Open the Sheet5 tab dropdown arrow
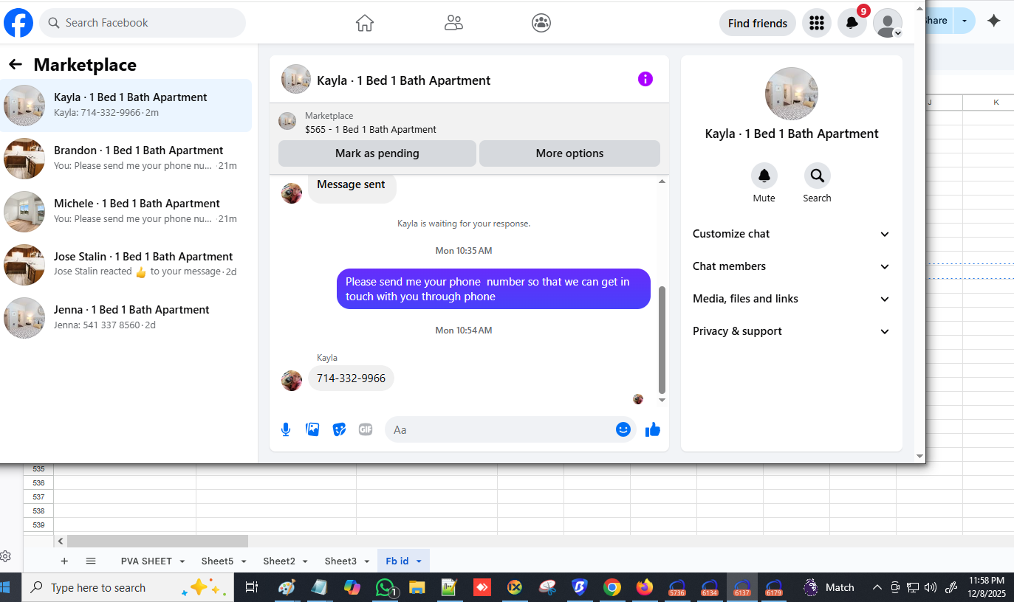 point(244,561)
